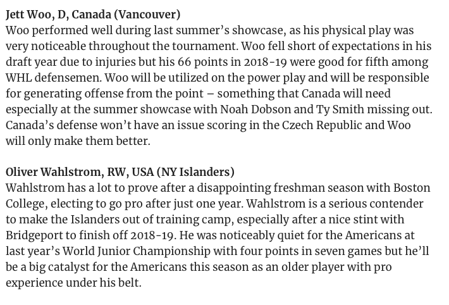Click (NY Islanders) in the Wahlstrom heading

(197, 172)
